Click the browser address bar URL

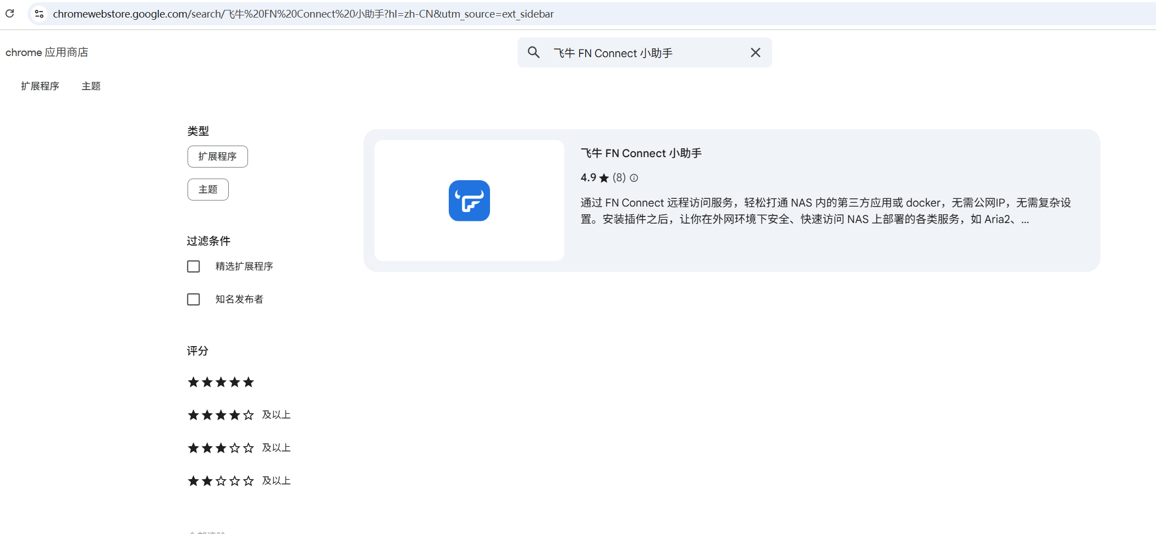[303, 14]
